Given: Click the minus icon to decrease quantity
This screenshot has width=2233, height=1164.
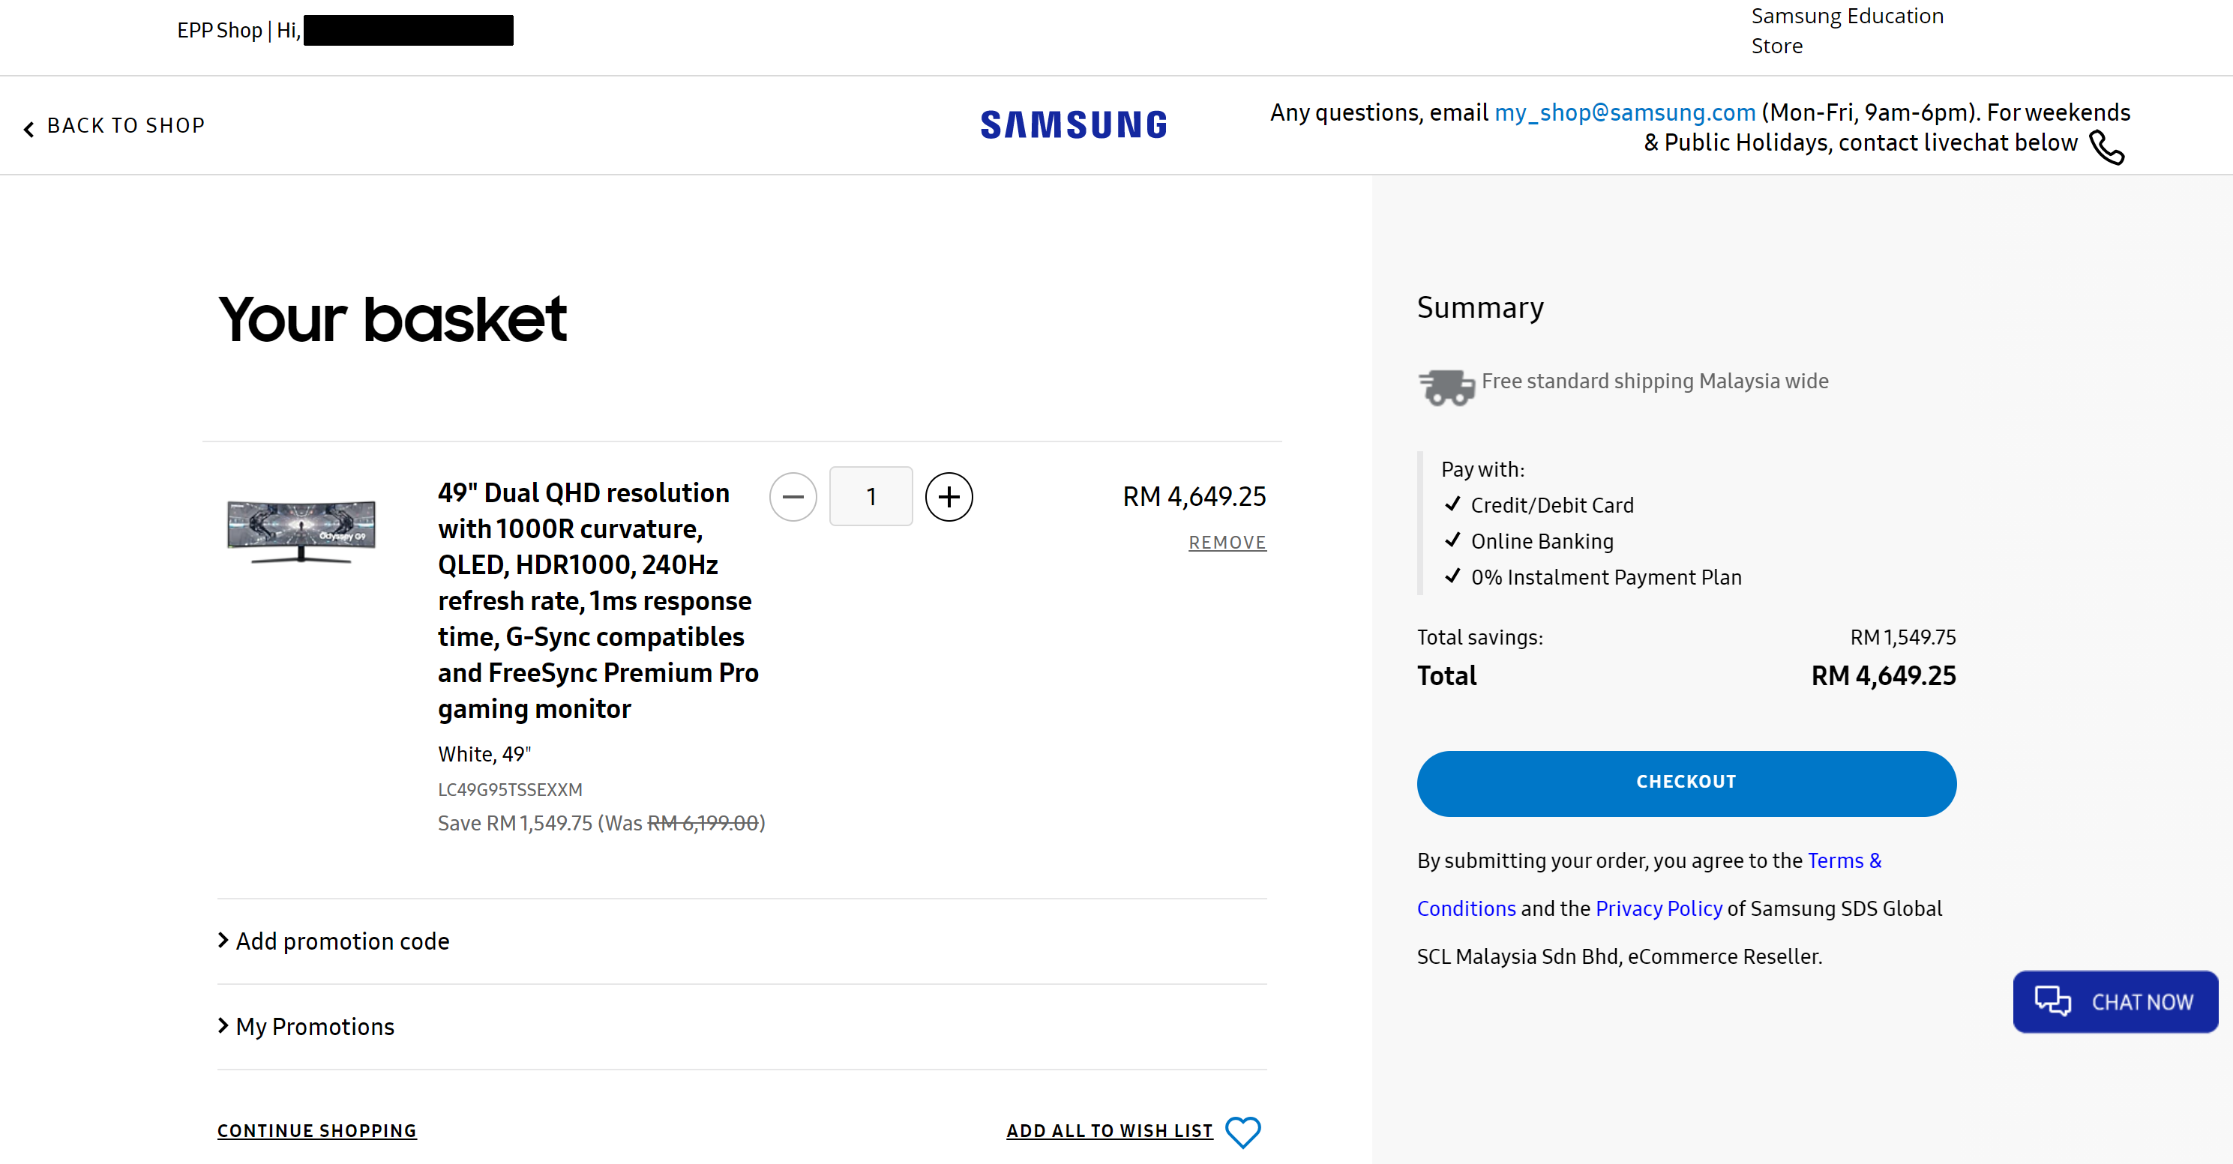Looking at the screenshot, I should tap(793, 497).
